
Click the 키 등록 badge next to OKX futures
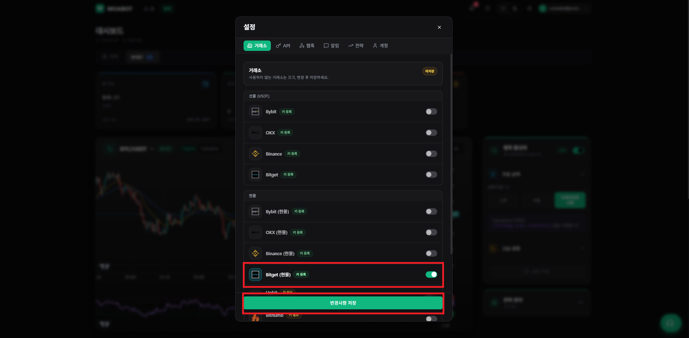click(x=285, y=133)
